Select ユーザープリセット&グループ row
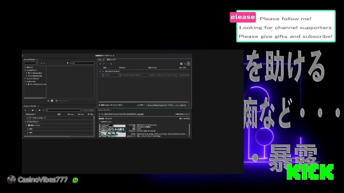Image resolution: width=344 pixels, height=193 pixels. [x=59, y=118]
